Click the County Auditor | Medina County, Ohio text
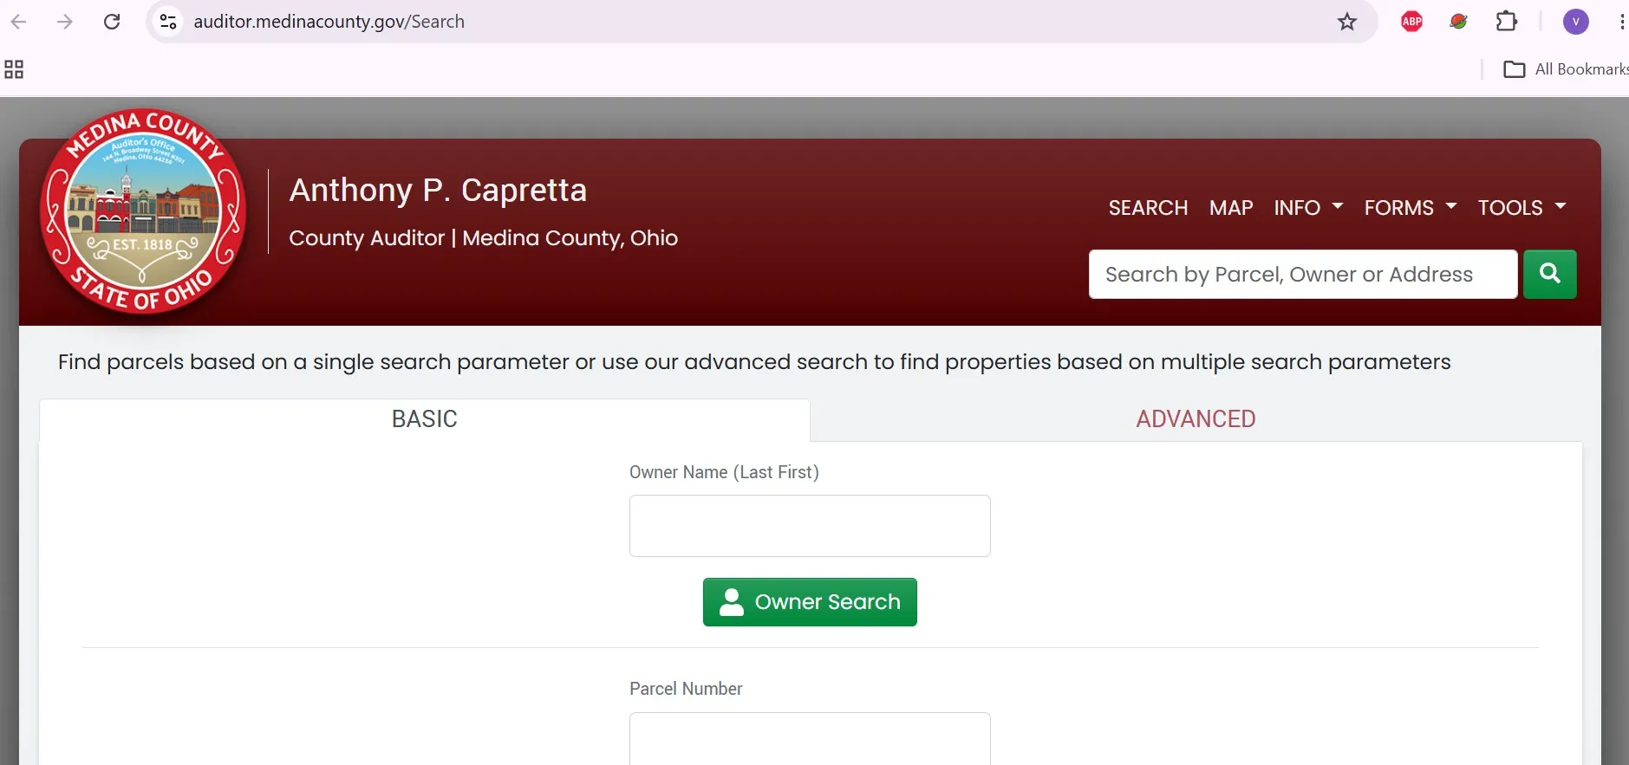1629x765 pixels. pyautogui.click(x=483, y=238)
